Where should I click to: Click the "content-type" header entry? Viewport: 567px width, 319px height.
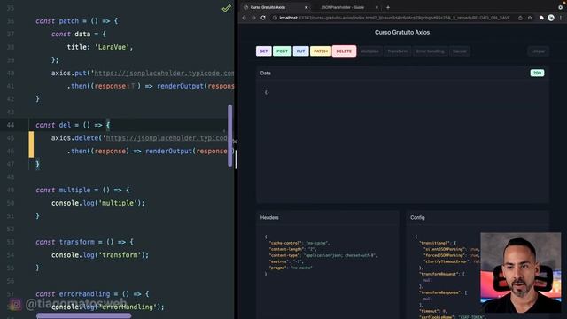[322, 255]
